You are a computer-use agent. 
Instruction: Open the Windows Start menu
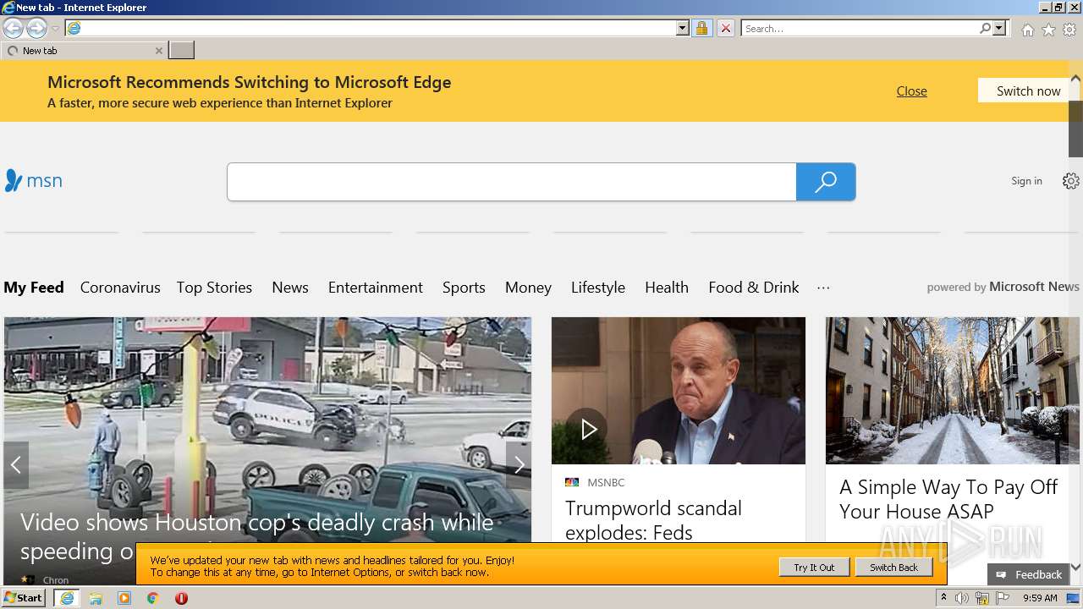click(x=24, y=598)
